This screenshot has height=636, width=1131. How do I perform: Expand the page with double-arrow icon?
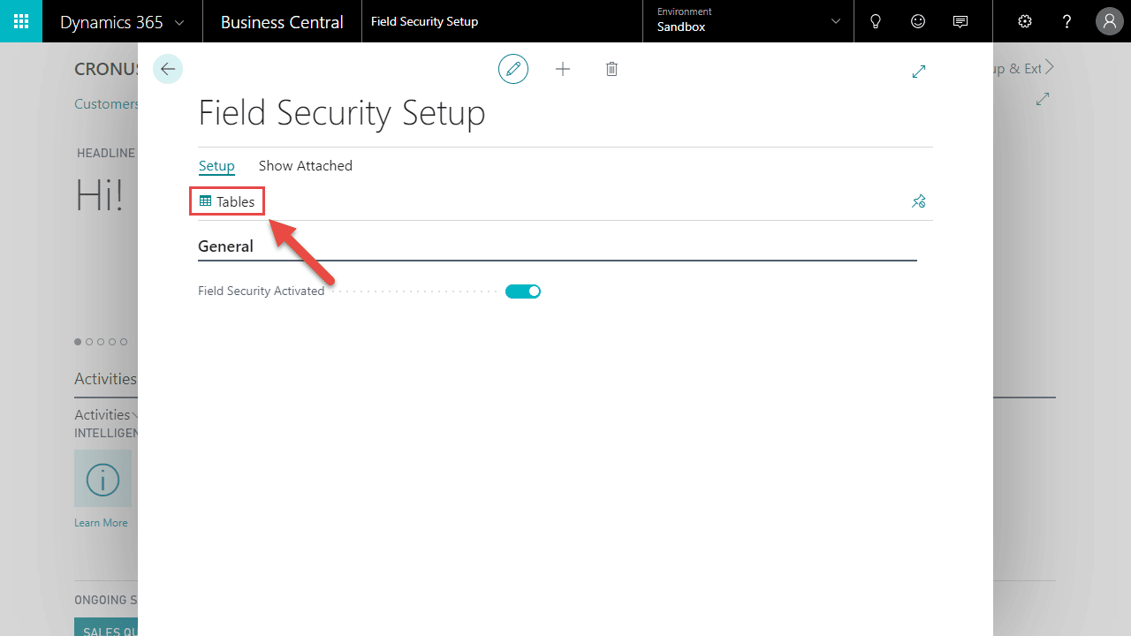pyautogui.click(x=919, y=72)
